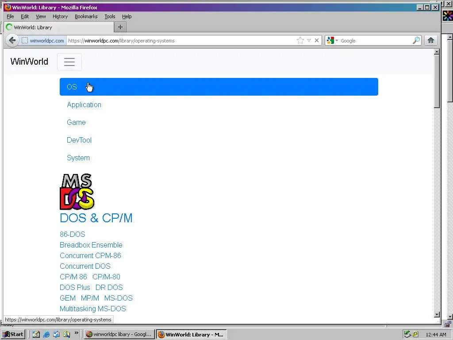Go to the System category
The image size is (453, 340).
pyautogui.click(x=78, y=158)
